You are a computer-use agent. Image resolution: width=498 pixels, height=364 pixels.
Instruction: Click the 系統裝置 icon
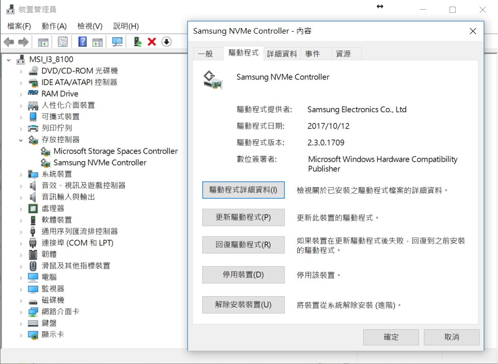point(33,174)
